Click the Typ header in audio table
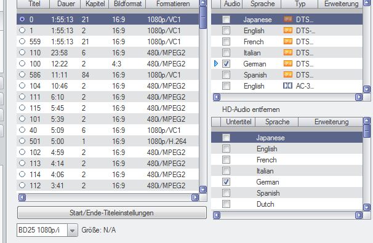Screen dimensions: 373x243 tap(300, 4)
